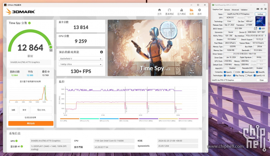This screenshot has width=270, height=156.
Task: Click the green check beside Display #1
Action: click(x=22, y=146)
